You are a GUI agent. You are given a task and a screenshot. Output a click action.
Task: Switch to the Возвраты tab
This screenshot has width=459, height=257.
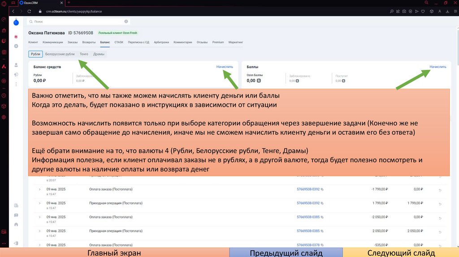[89, 43]
